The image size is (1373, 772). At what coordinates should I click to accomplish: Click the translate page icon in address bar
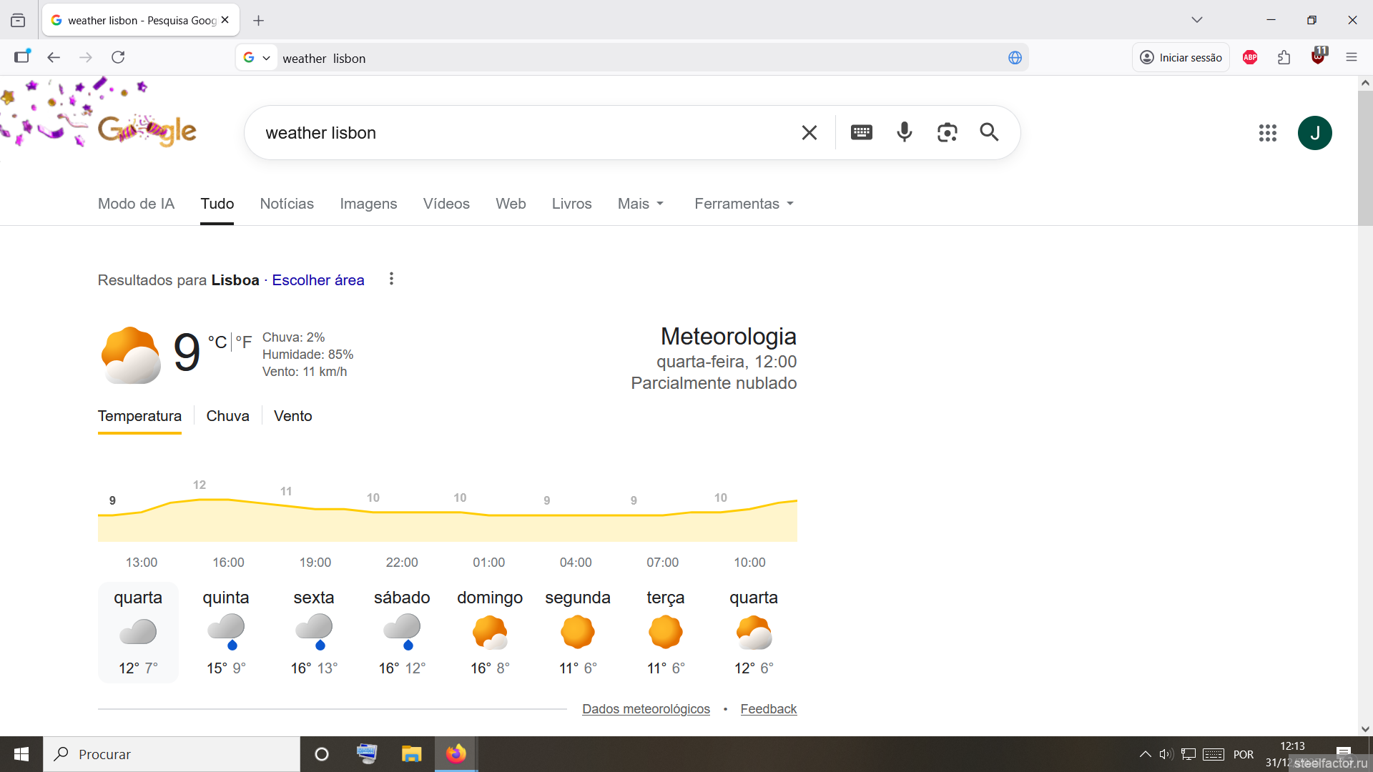coord(1014,58)
